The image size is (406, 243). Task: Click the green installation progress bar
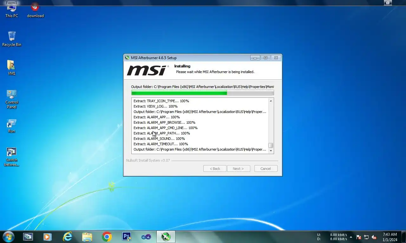point(202,93)
